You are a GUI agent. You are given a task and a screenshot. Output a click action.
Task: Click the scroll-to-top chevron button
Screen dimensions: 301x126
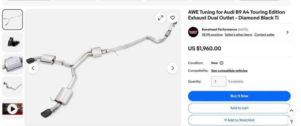[291, 111]
